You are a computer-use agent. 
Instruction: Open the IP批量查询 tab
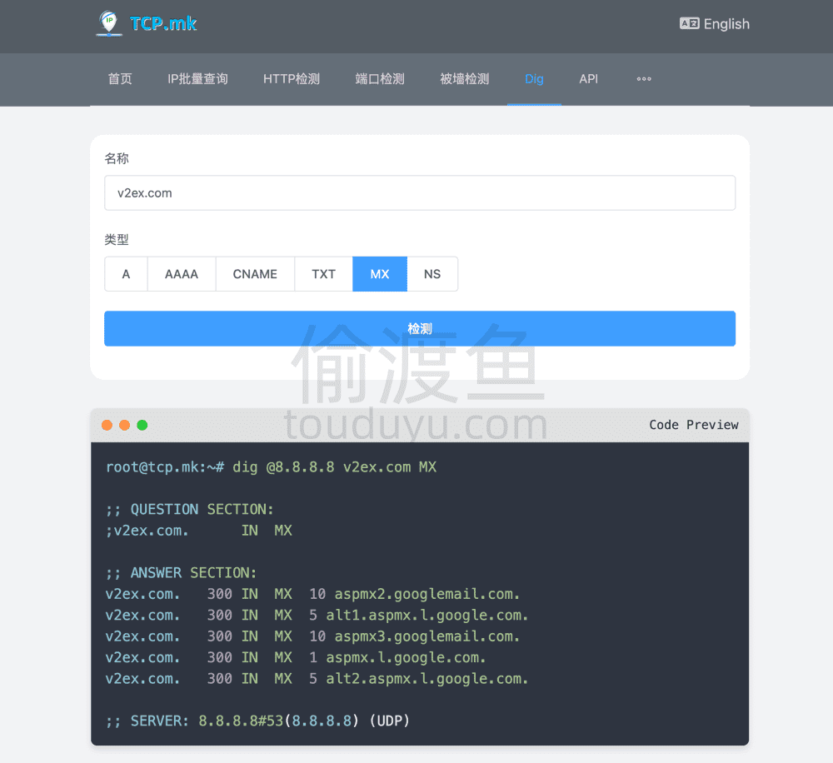pyautogui.click(x=197, y=79)
